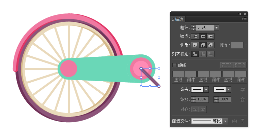The image size is (264, 138).
Task: Open the 粗细 stroke weight dropdown
Action: coord(217,28)
